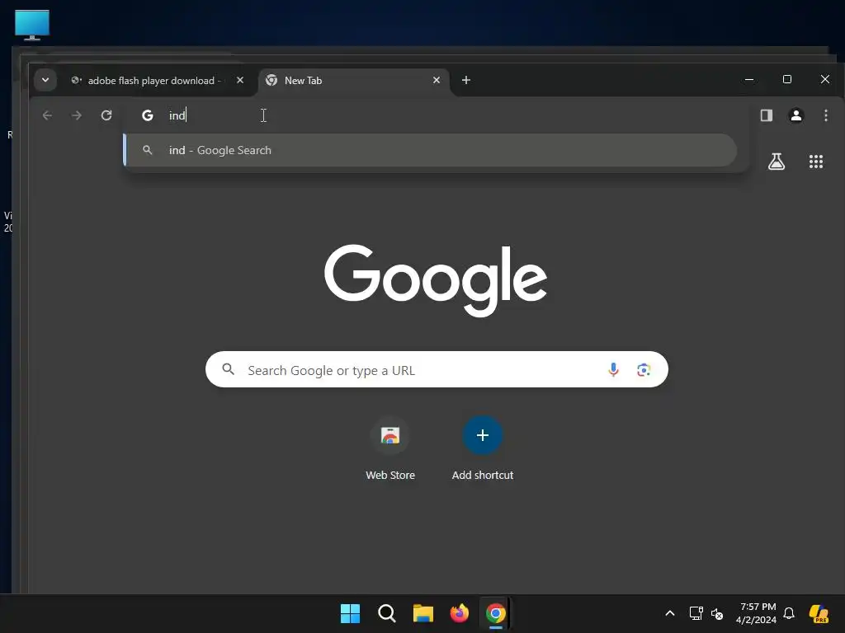Choose the 'ind - Google Search' suggestion
The image size is (845, 633).
click(430, 150)
